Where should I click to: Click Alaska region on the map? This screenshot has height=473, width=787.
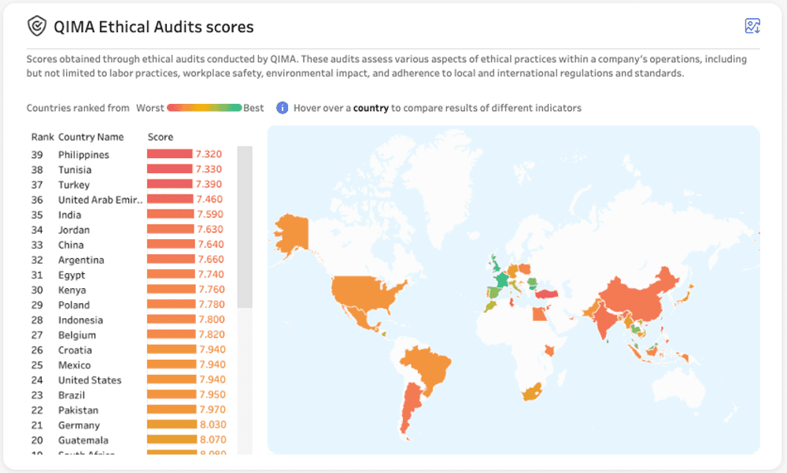[x=292, y=234]
